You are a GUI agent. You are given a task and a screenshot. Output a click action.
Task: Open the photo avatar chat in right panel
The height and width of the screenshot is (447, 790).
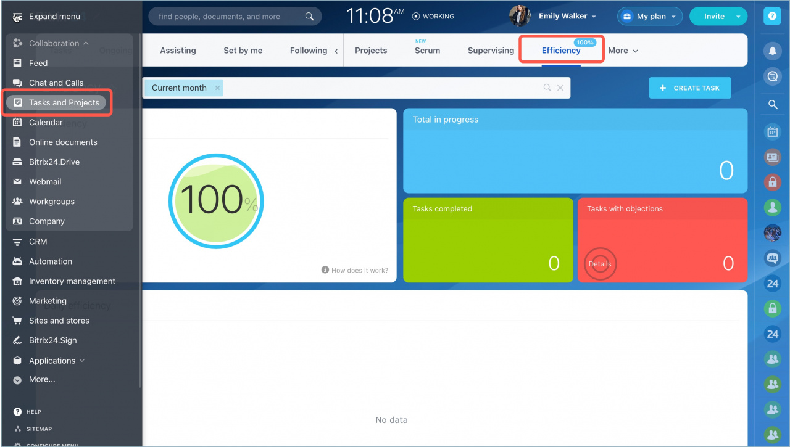(773, 232)
